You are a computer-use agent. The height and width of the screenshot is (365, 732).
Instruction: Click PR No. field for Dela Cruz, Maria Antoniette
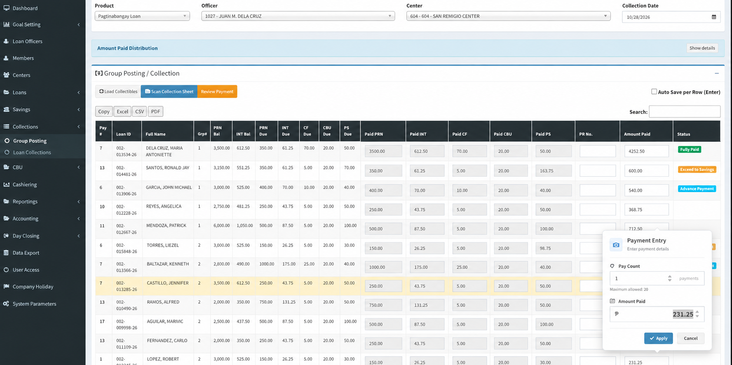(598, 151)
